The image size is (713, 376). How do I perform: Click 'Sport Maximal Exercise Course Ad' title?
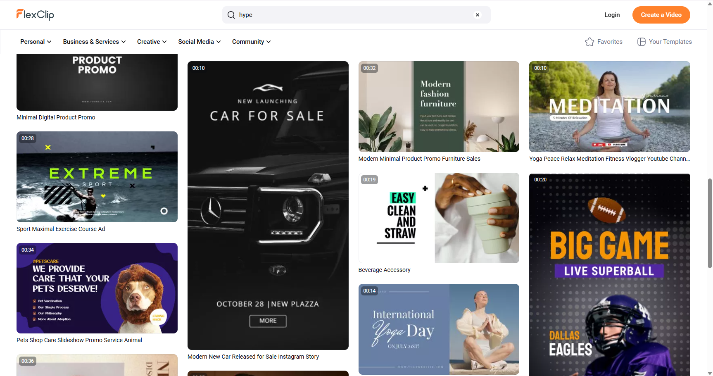[x=61, y=229]
